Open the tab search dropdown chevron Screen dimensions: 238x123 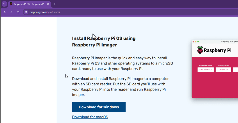[x=4, y=4]
